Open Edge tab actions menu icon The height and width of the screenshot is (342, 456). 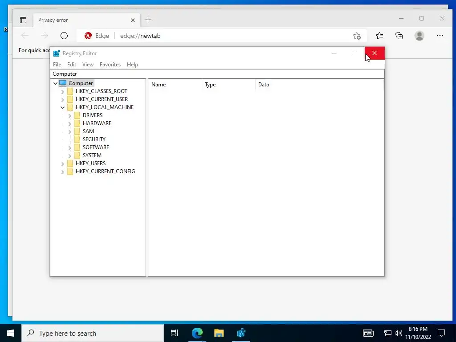(x=23, y=20)
